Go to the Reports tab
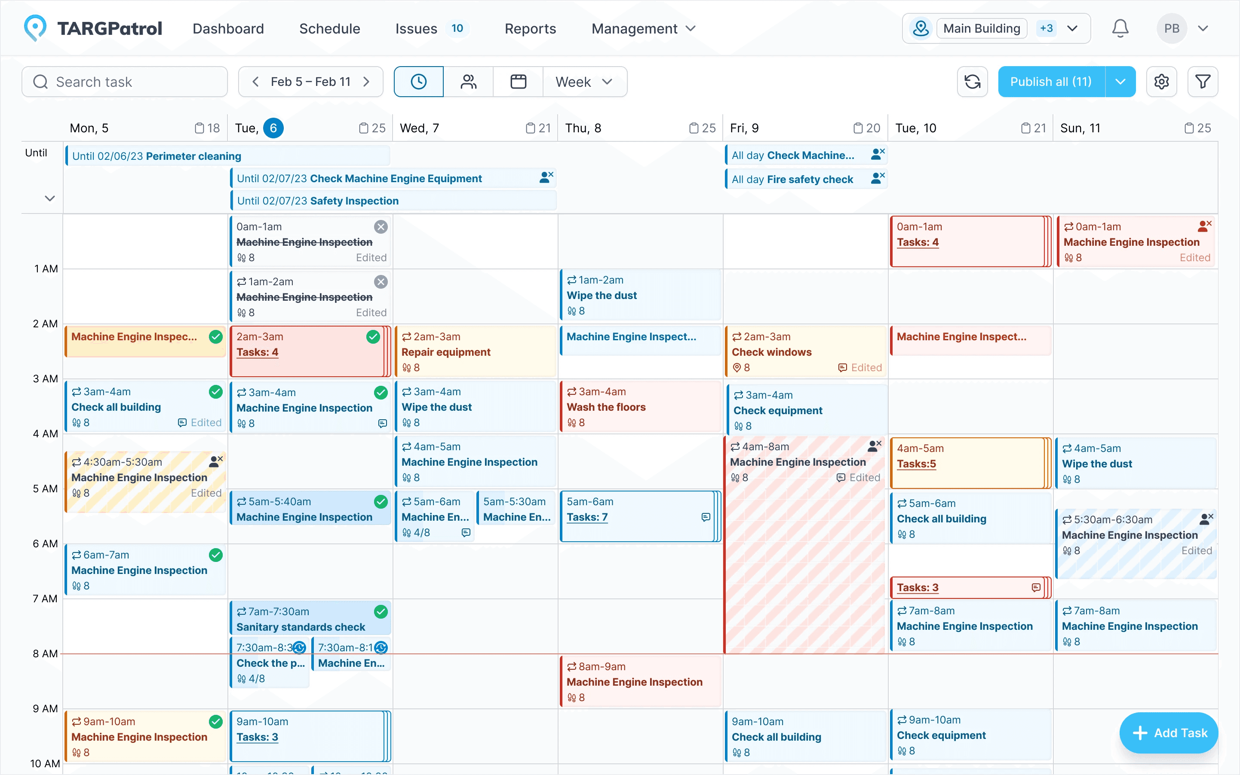This screenshot has width=1240, height=775. click(x=531, y=28)
